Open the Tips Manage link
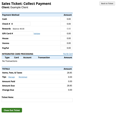This screenshot has width=117, height=115. tap(12, 77)
